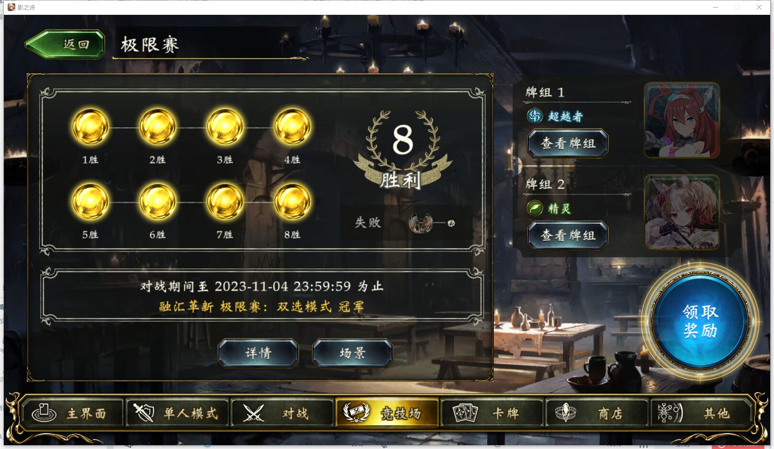Select the 竞技场 arena tab
The width and height of the screenshot is (774, 449).
(387, 413)
